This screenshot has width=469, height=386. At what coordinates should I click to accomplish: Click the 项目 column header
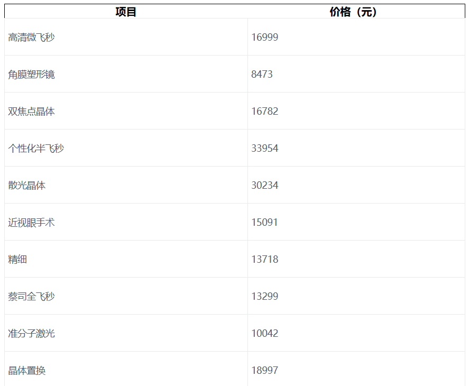click(126, 12)
